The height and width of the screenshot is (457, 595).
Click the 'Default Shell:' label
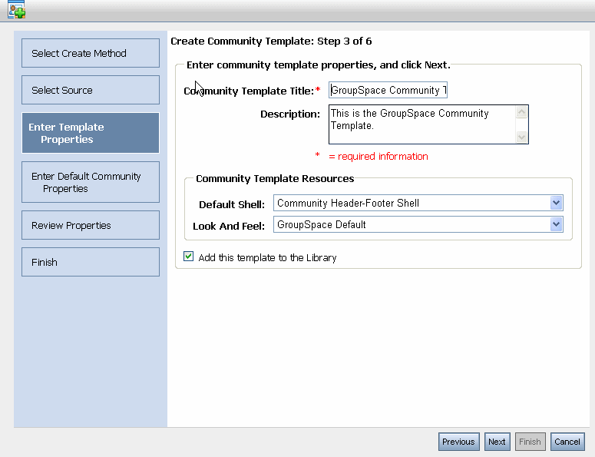231,204
